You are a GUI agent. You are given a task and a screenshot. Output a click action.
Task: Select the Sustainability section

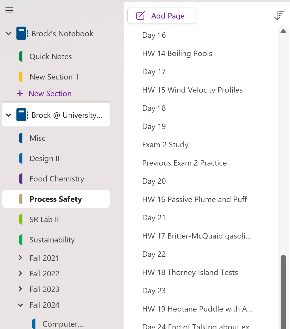[52, 240]
